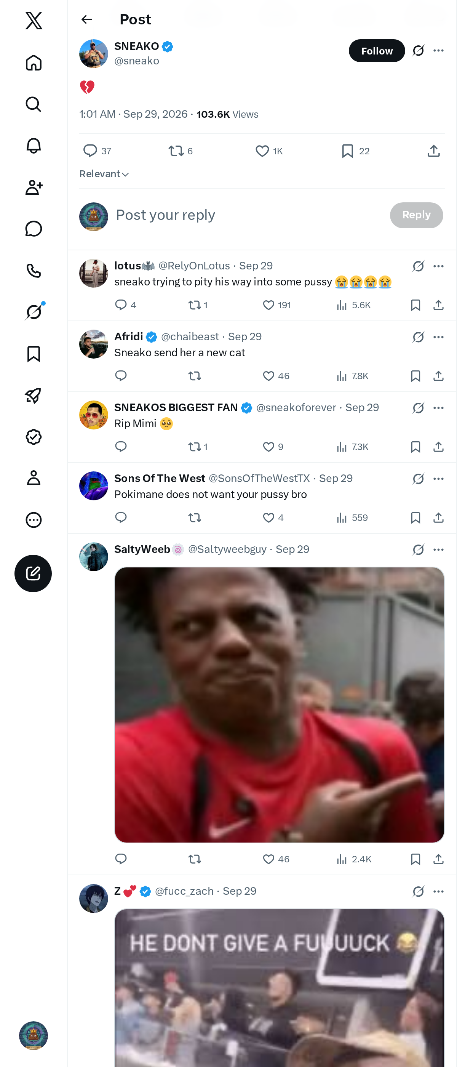Open @sneakoforever profile link
The width and height of the screenshot is (457, 1067).
click(296, 408)
